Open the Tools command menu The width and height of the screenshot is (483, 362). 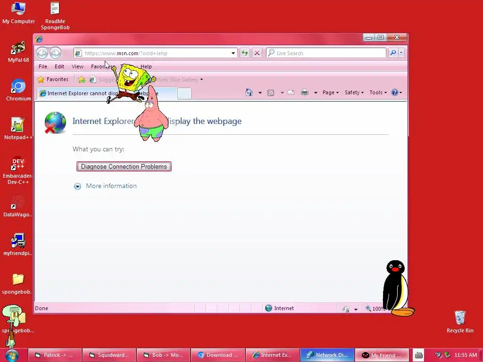[x=378, y=92]
